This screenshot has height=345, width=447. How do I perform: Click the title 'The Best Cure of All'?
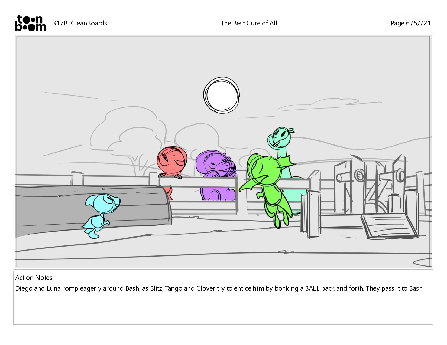(x=249, y=23)
